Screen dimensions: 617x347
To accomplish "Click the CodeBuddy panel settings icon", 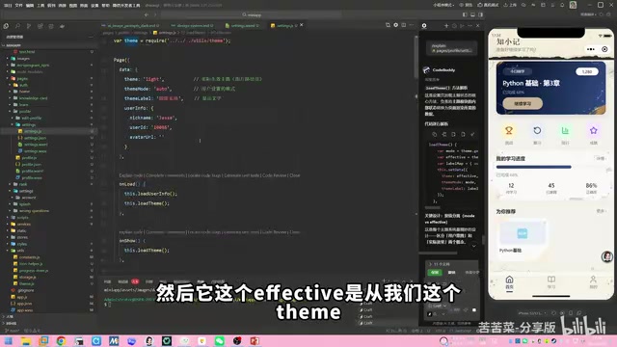I will coord(424,26).
